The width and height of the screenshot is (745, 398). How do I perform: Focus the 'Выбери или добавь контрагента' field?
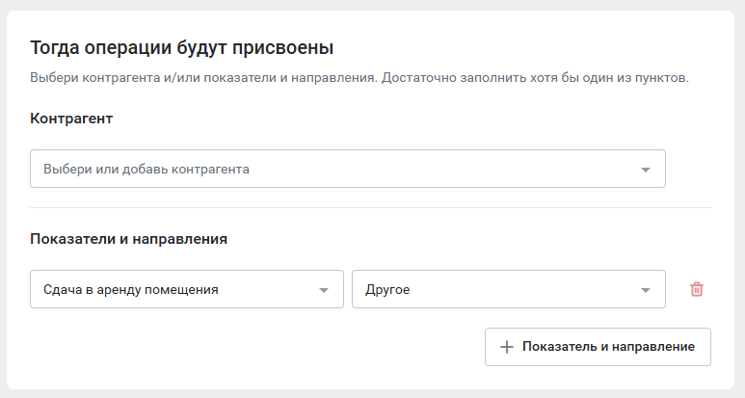[347, 169]
